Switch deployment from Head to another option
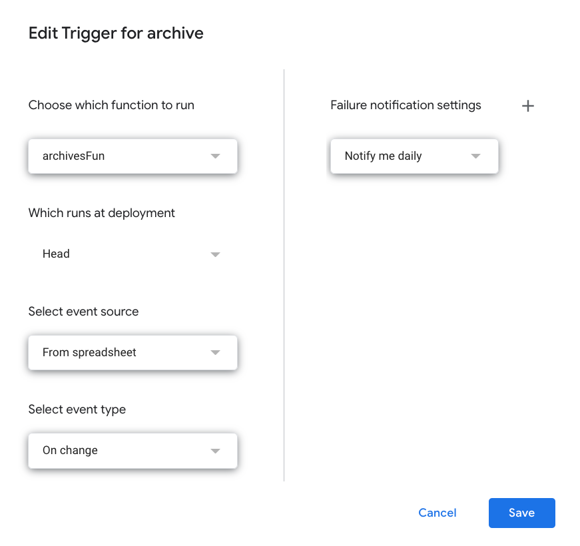Screen dimensions: 580x546 click(x=133, y=254)
